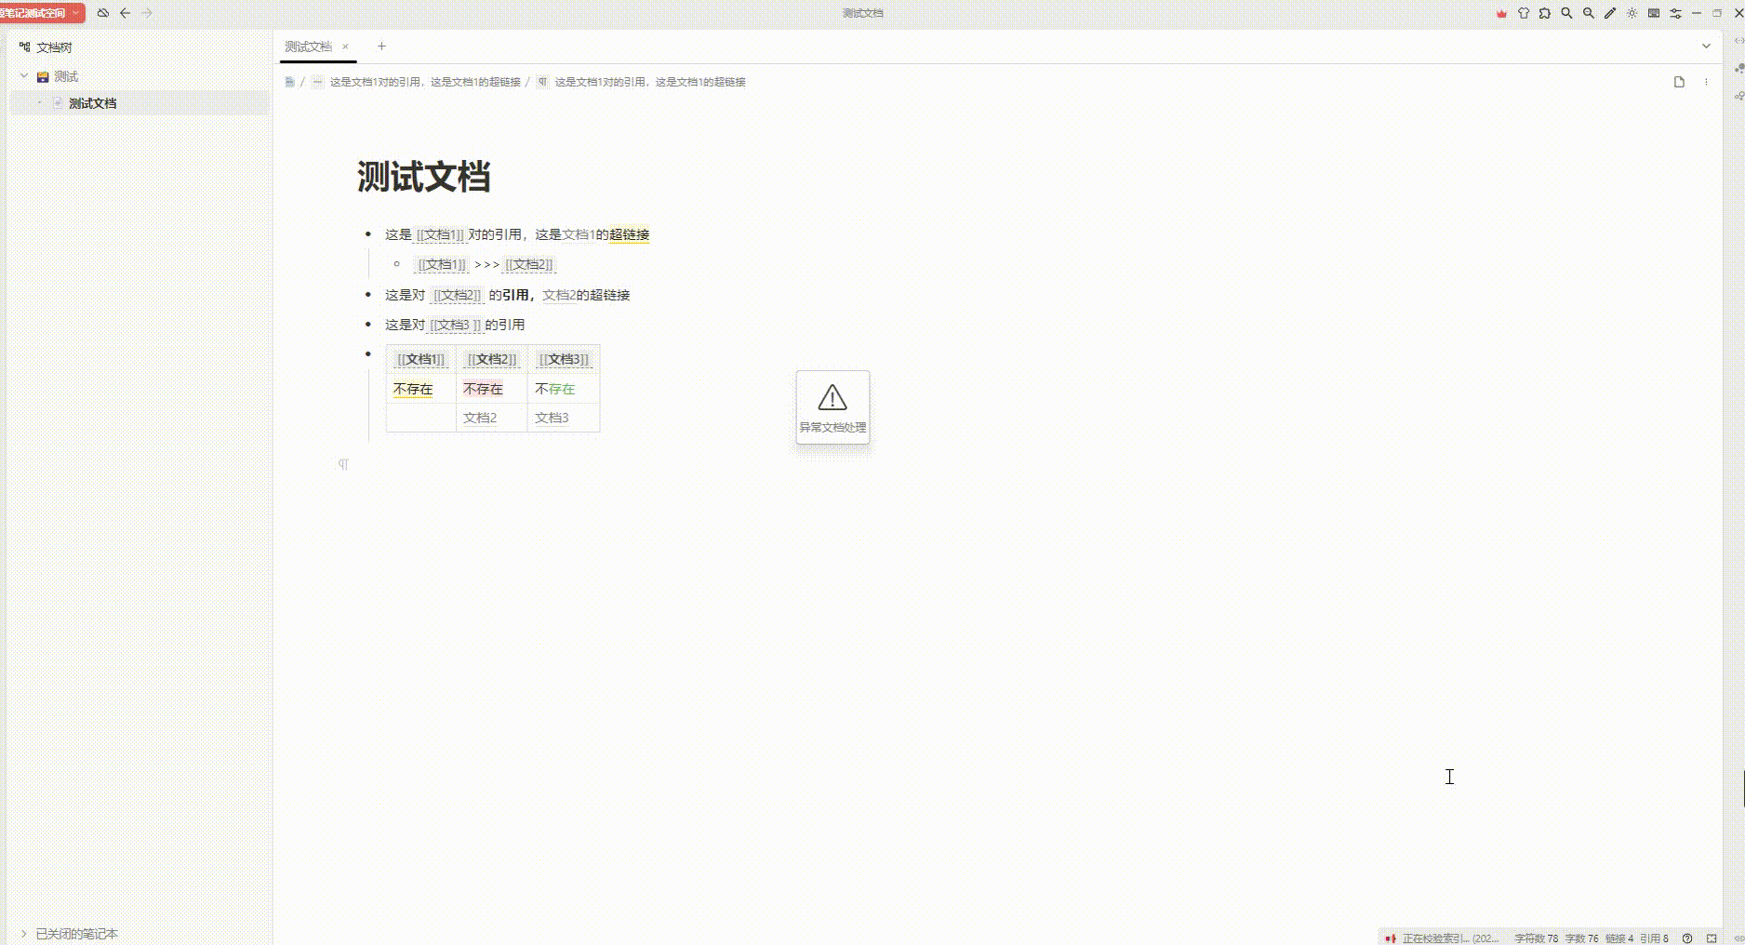Viewport: 1745px width, 945px height.
Task: Click the cloud sync icon next to the workspace name
Action: point(102,13)
